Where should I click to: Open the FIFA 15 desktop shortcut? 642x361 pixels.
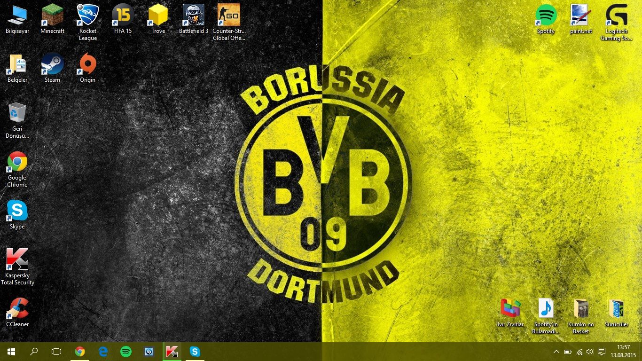click(x=123, y=19)
